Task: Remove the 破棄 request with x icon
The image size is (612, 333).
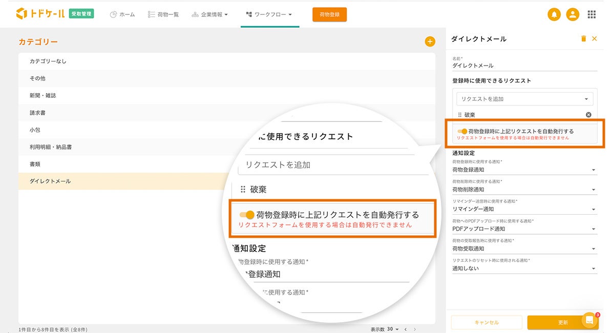Action: pyautogui.click(x=588, y=115)
